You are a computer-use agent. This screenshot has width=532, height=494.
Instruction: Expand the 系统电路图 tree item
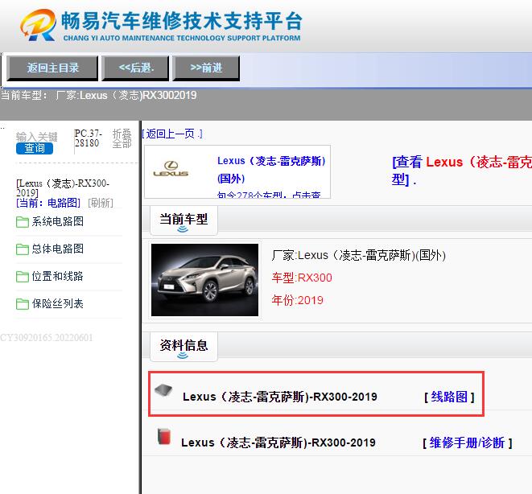click(57, 222)
